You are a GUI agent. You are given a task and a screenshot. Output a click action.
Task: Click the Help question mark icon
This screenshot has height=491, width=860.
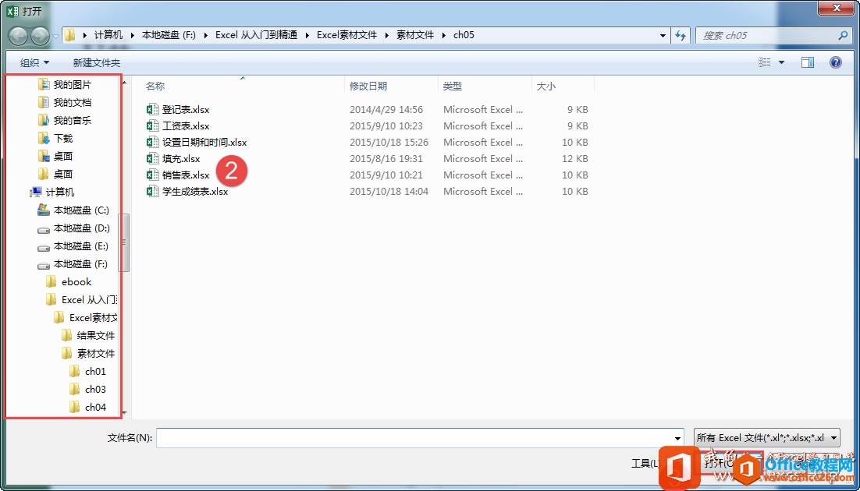point(835,62)
